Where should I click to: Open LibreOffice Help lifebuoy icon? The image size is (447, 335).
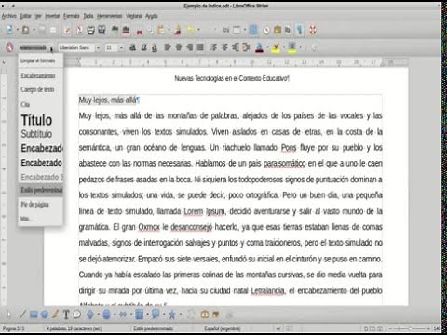coord(312,30)
